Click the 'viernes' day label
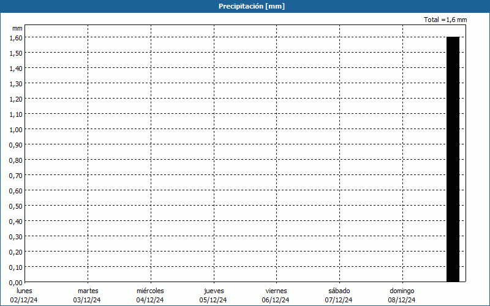Screen dimensions: 490x306 (276, 291)
